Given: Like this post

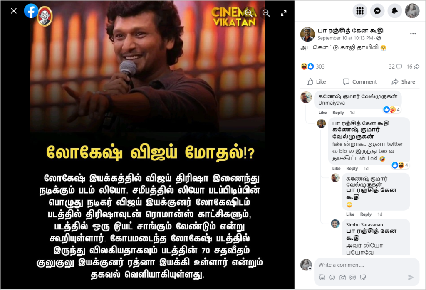Looking at the screenshot, I should 316,82.
